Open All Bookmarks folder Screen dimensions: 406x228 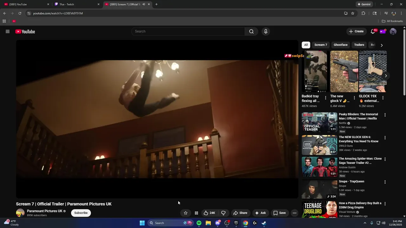pyautogui.click(x=392, y=21)
